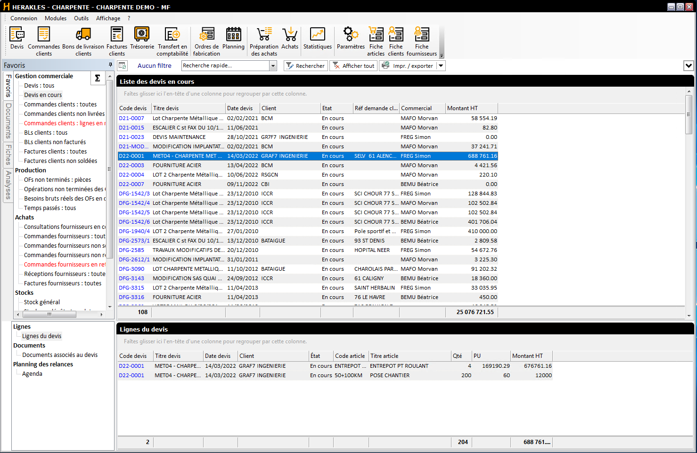This screenshot has width=697, height=453.
Task: Open the Recherche rapide dropdown arrow
Action: (272, 65)
